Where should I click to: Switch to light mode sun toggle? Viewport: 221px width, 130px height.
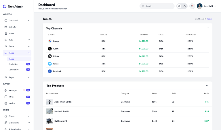point(179,6)
